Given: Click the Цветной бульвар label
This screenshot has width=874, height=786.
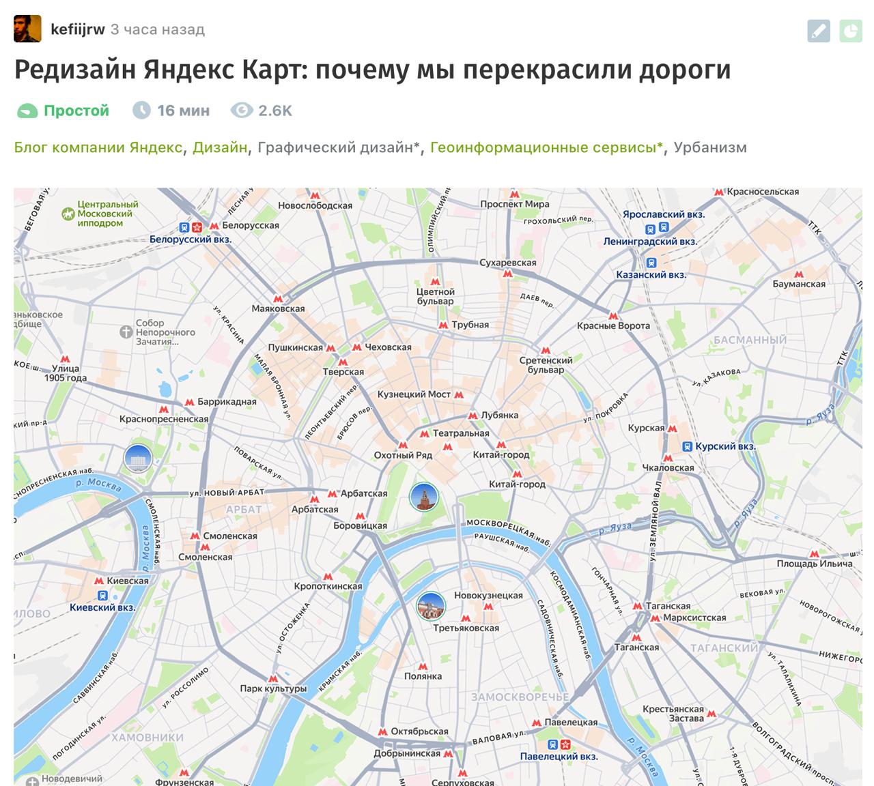Looking at the screenshot, I should tap(435, 297).
